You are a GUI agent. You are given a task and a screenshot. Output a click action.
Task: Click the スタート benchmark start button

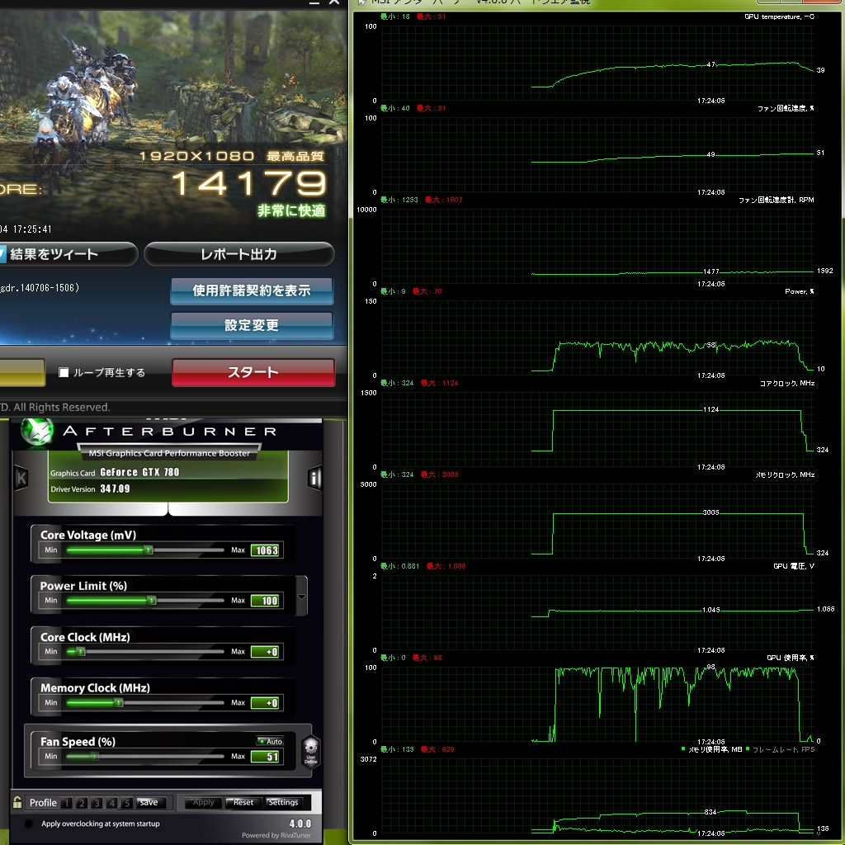pyautogui.click(x=253, y=372)
